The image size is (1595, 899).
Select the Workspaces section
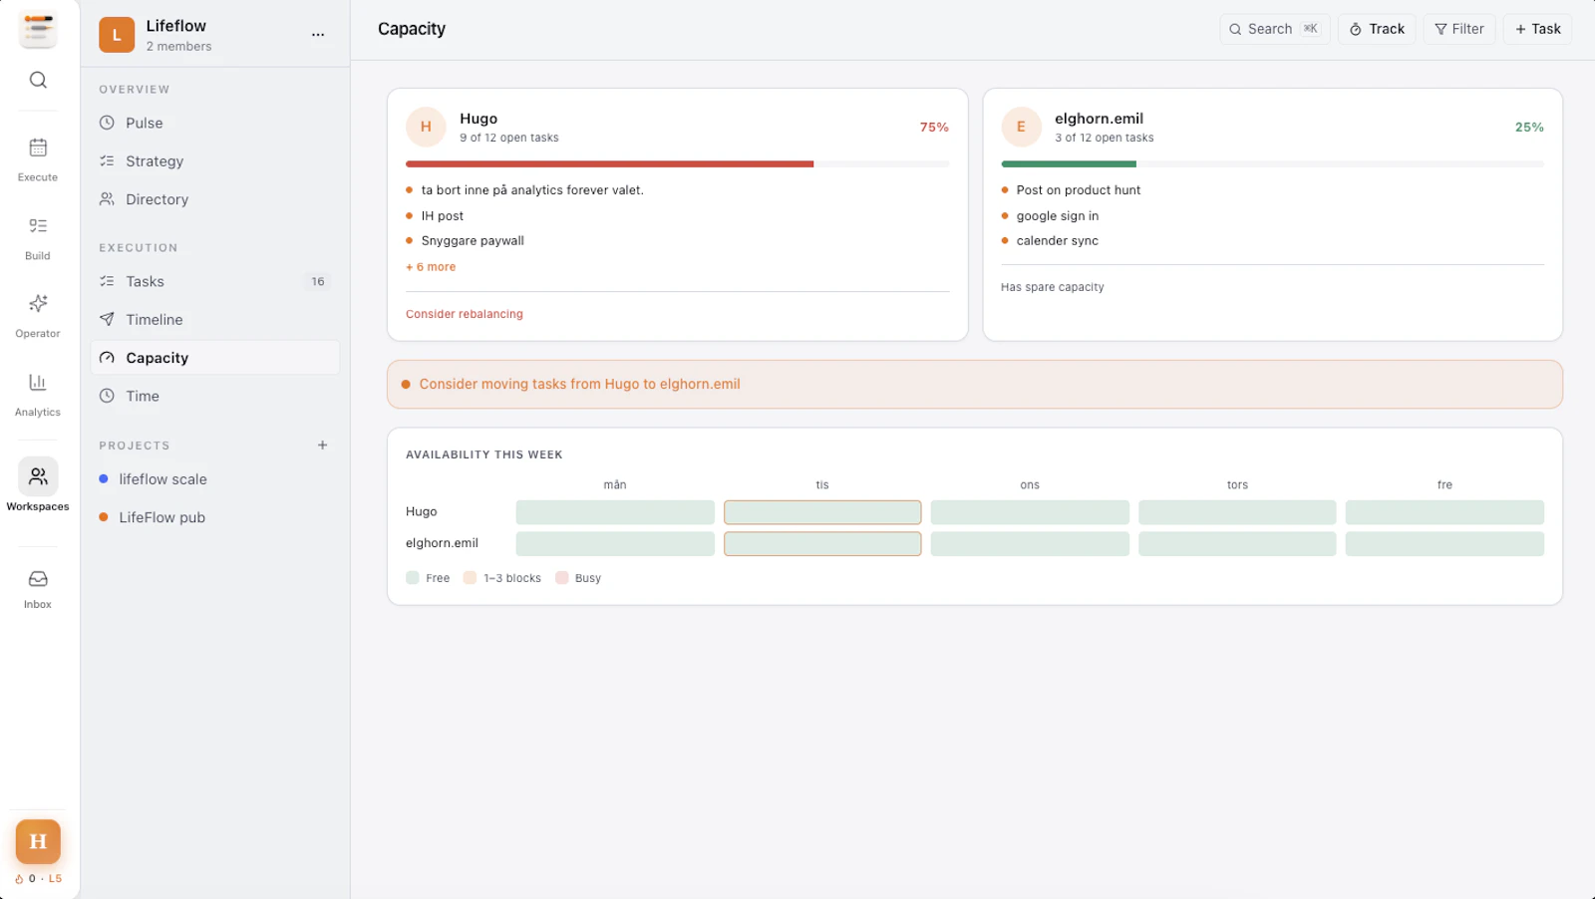click(x=38, y=485)
